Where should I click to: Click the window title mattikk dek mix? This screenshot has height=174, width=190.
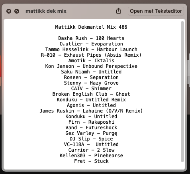(x=46, y=11)
